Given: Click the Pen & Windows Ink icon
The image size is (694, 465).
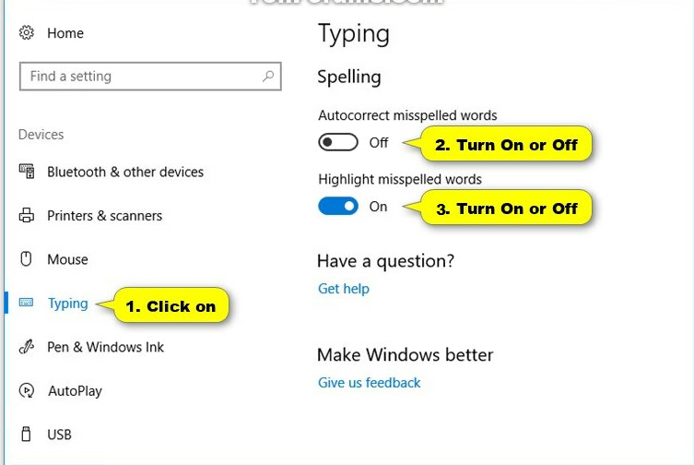Looking at the screenshot, I should coord(26,348).
